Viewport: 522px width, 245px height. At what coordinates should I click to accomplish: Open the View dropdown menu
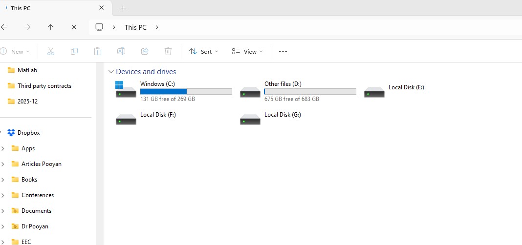coord(247,51)
